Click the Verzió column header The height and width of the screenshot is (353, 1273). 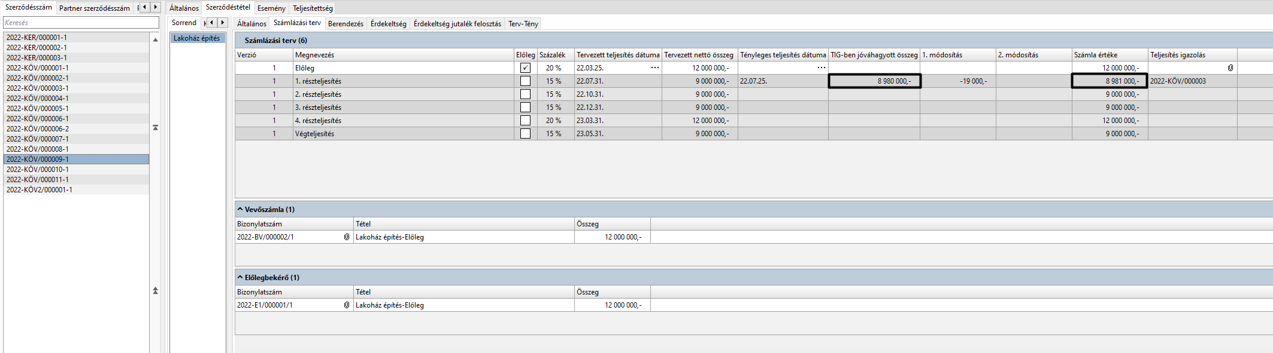(x=264, y=55)
